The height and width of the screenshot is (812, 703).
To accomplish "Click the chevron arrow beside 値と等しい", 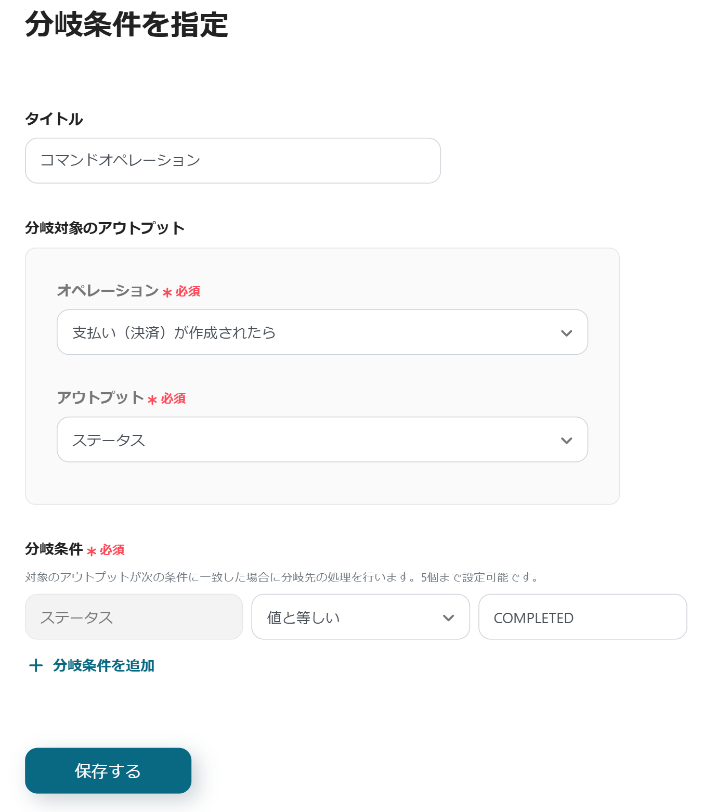I will (x=448, y=617).
